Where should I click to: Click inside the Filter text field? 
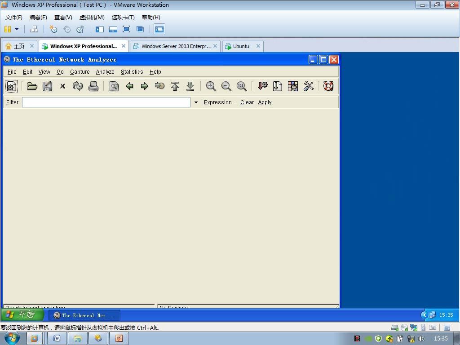pos(106,102)
